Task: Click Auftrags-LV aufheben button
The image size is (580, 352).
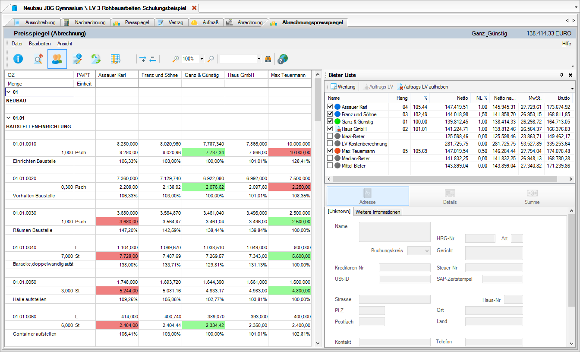Action: (x=422, y=87)
